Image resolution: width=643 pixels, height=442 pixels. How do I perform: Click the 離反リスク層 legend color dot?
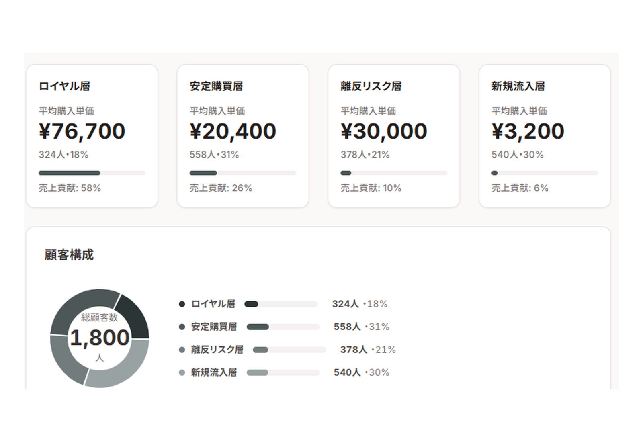tap(182, 350)
